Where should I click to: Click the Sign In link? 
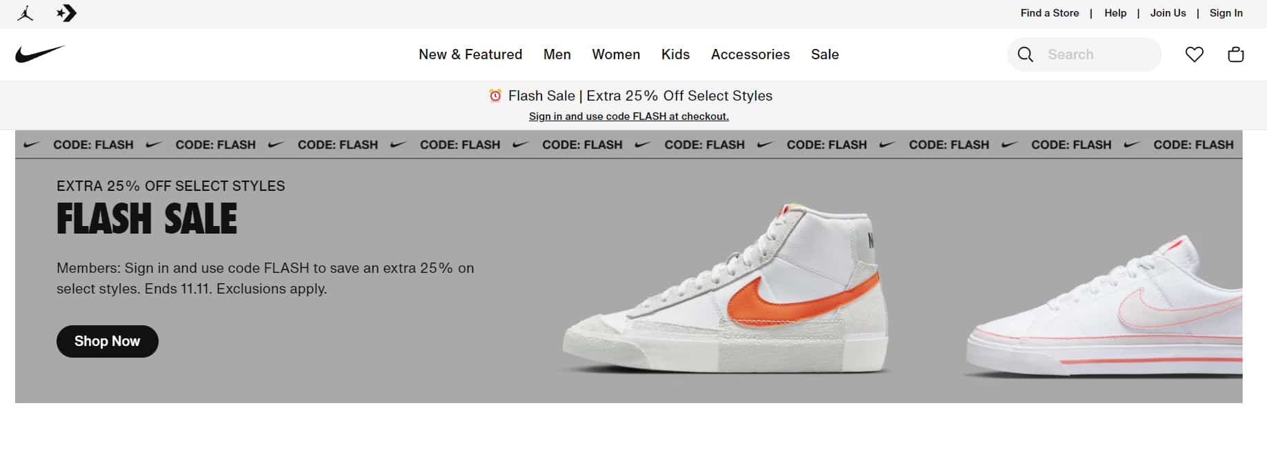[1226, 12]
